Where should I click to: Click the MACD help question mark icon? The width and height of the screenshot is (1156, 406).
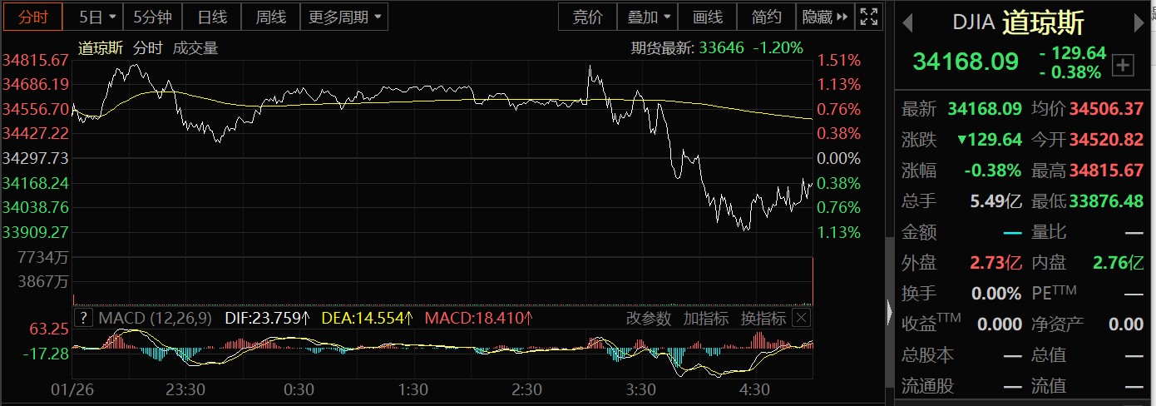point(83,318)
